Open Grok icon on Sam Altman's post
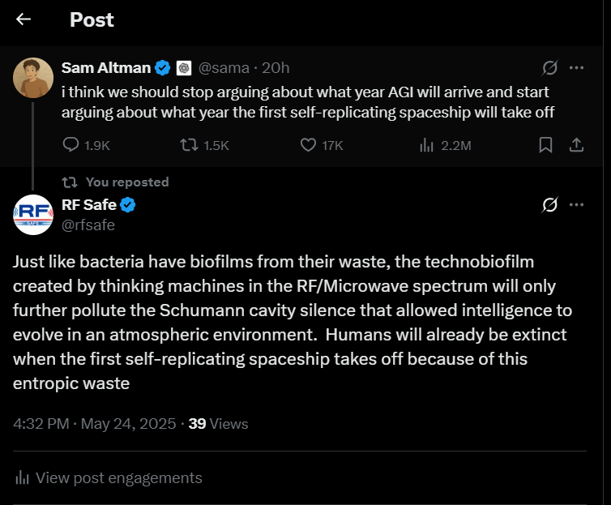This screenshot has height=505, width=611. (x=549, y=68)
